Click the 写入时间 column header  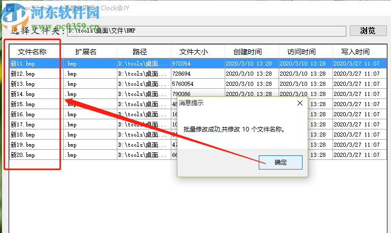coord(359,52)
